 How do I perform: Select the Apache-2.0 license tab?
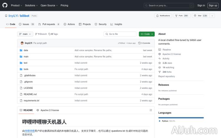pos(48,110)
